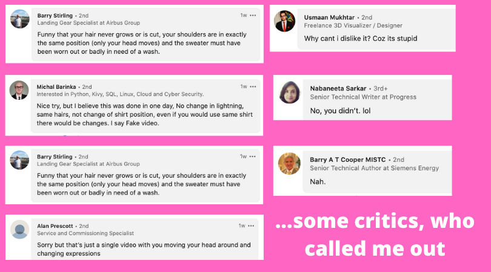Open the Nabaneeta Sarkar name link

tap(338, 88)
